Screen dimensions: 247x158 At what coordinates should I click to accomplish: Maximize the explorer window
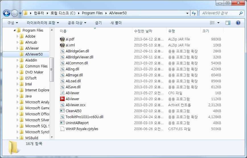(x=228, y=3)
